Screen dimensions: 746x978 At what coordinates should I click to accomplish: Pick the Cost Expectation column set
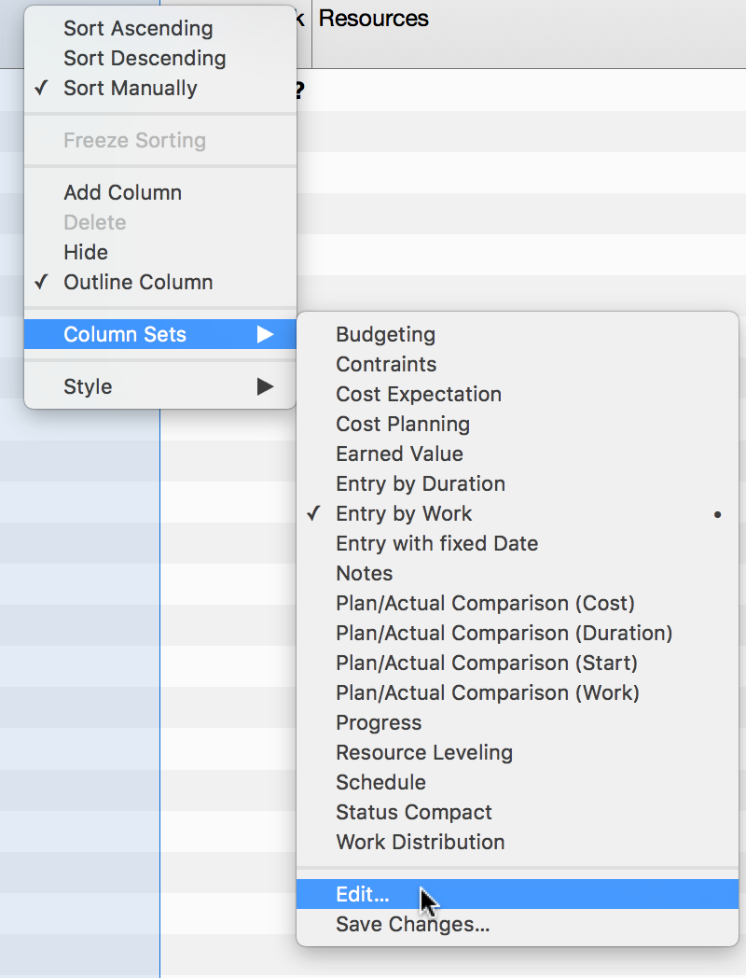pyautogui.click(x=518, y=394)
